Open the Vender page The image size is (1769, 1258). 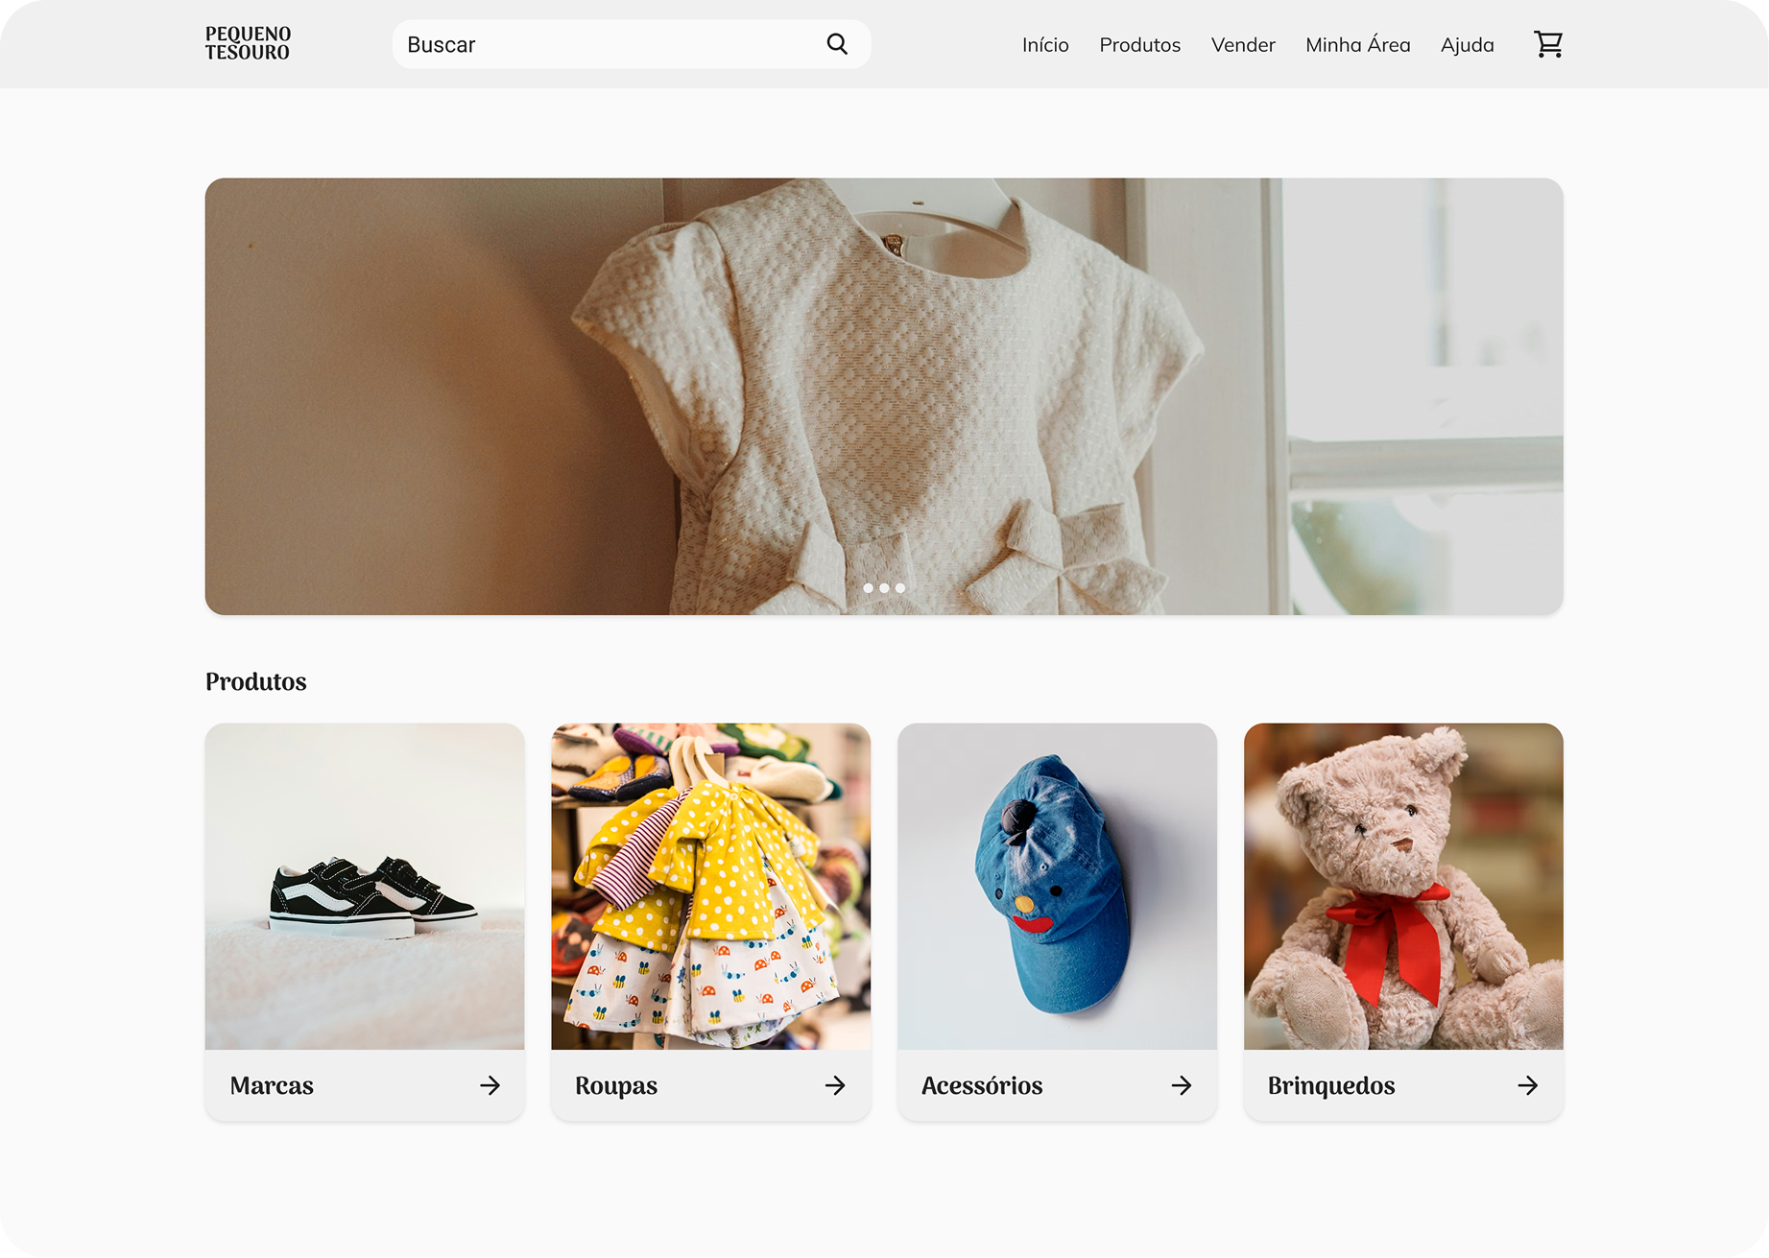pyautogui.click(x=1243, y=45)
